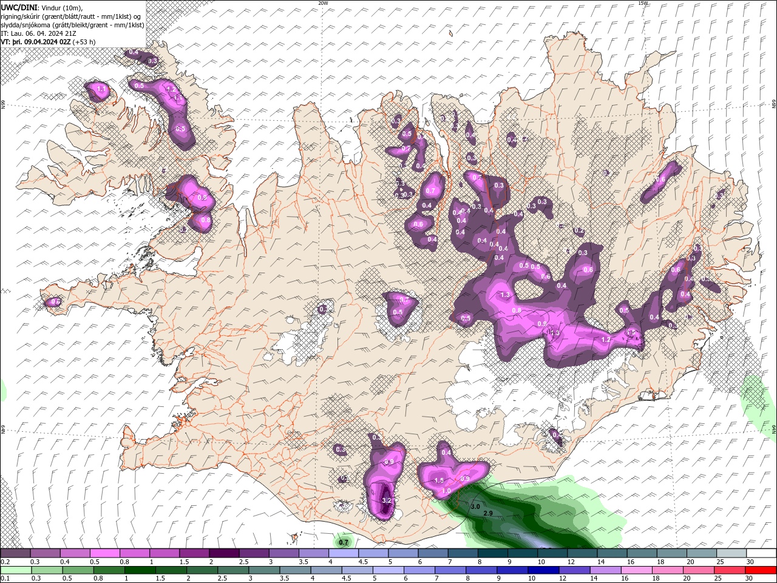
Task: Click the 15W longitude label at top
Action: pos(643,3)
